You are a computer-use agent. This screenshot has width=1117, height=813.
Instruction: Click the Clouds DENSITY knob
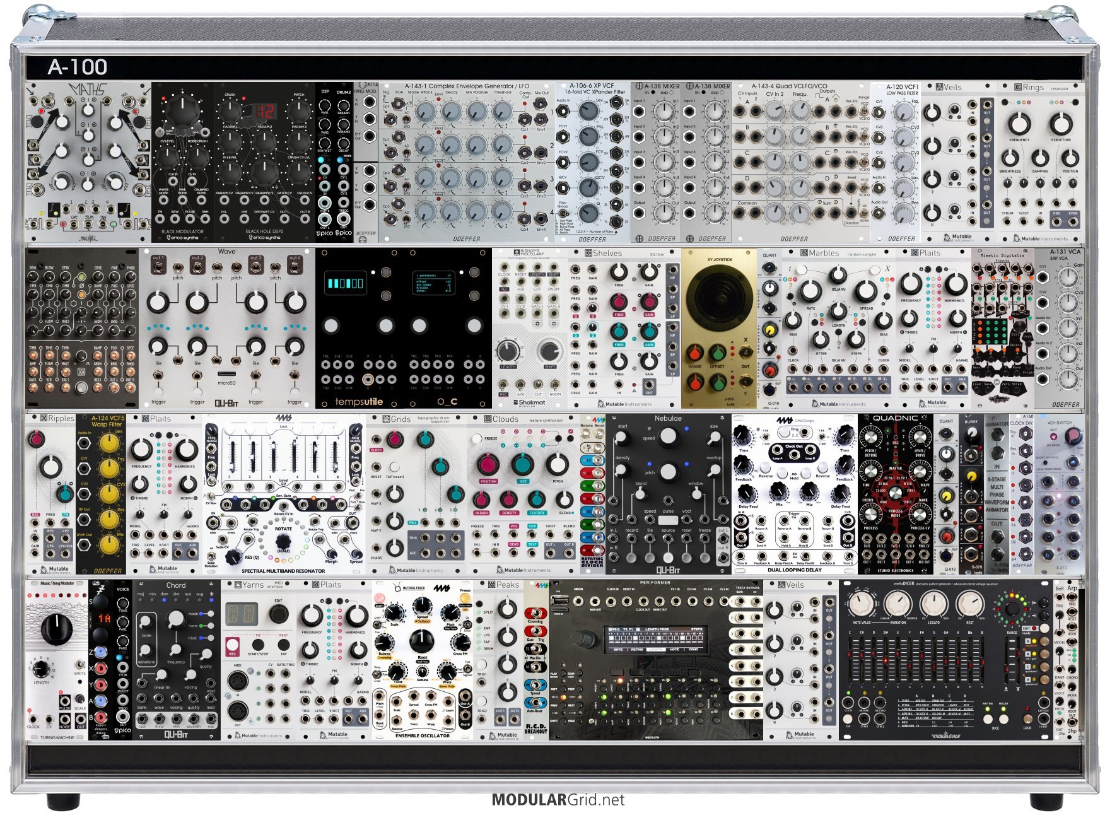(x=509, y=500)
